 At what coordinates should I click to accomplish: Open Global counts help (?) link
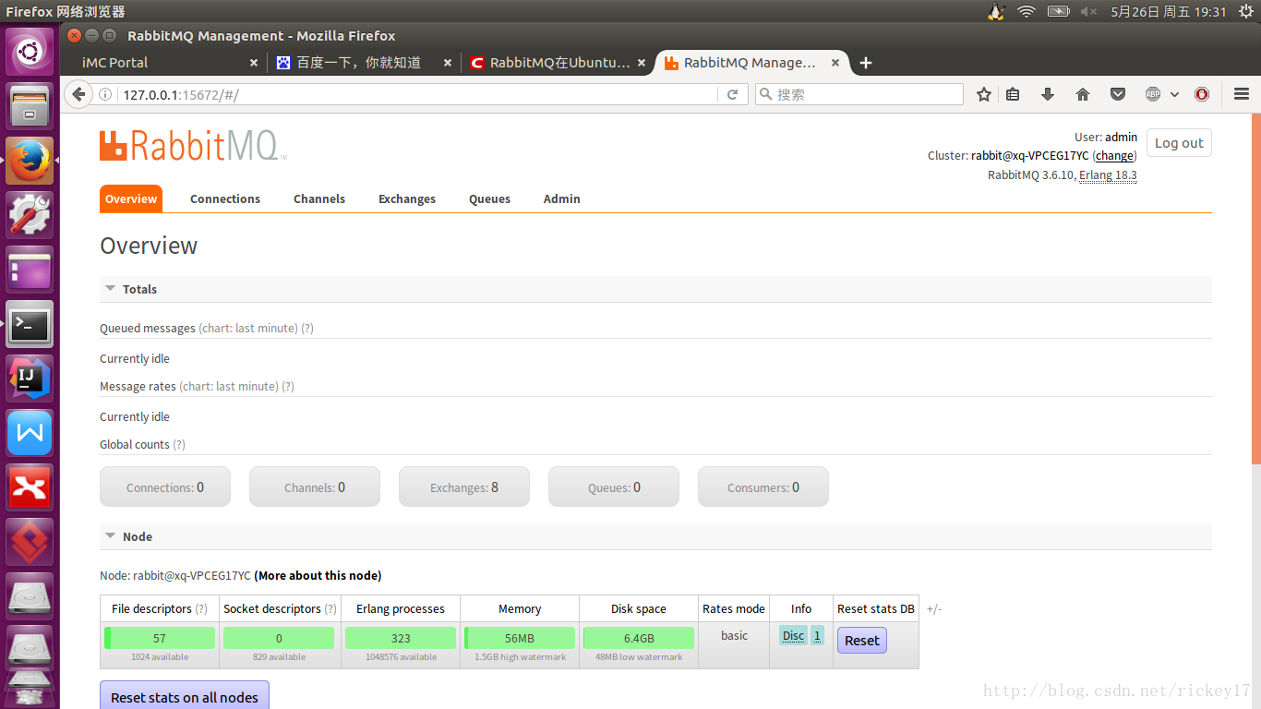tap(179, 445)
